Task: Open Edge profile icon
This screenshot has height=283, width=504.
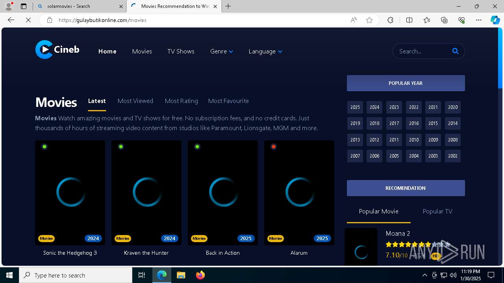Action: pos(9,6)
